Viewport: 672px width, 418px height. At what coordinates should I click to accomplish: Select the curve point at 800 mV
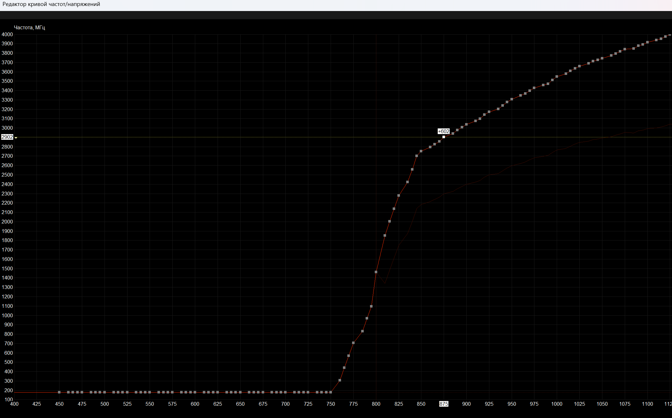[x=376, y=272]
